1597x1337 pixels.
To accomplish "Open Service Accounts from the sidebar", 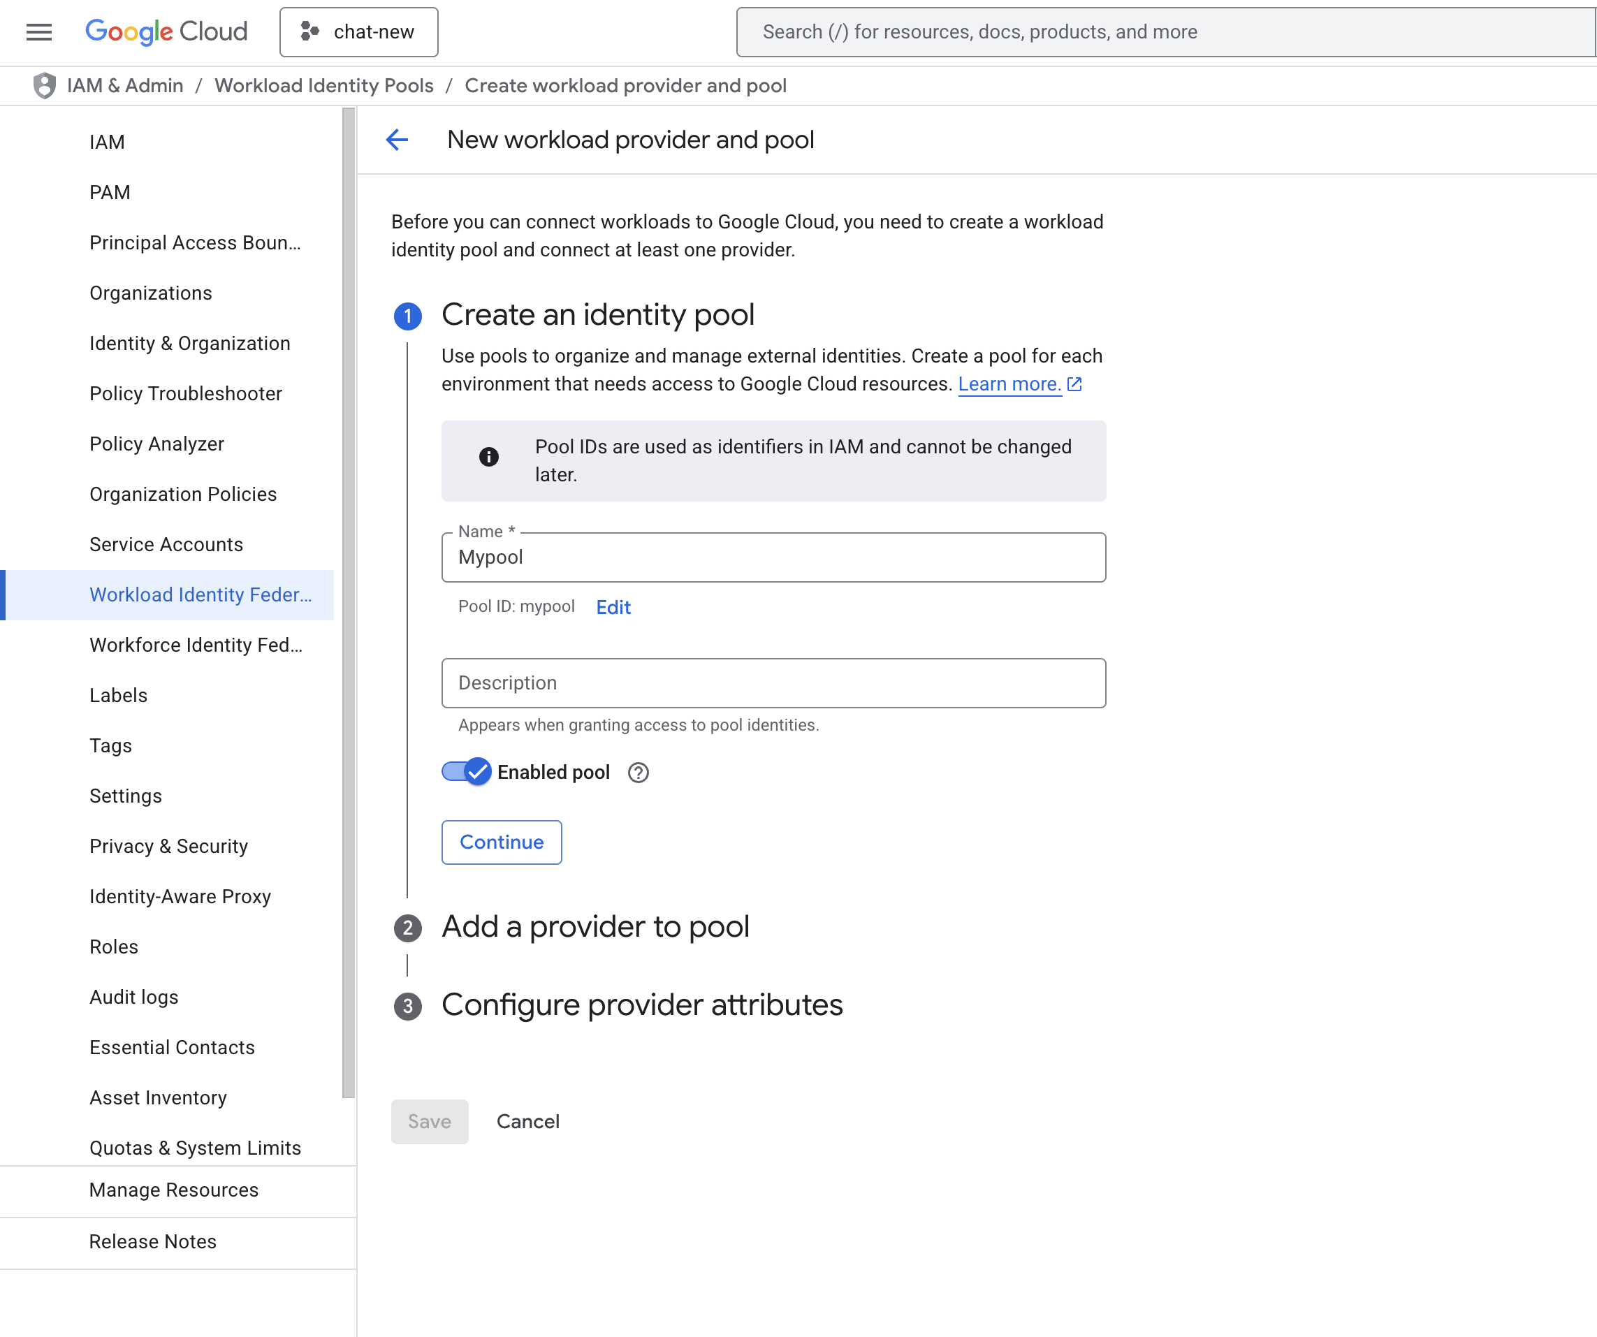I will pos(166,543).
